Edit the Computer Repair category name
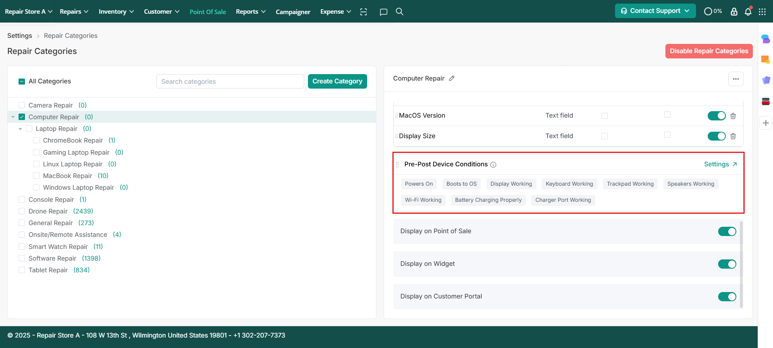 pos(452,79)
